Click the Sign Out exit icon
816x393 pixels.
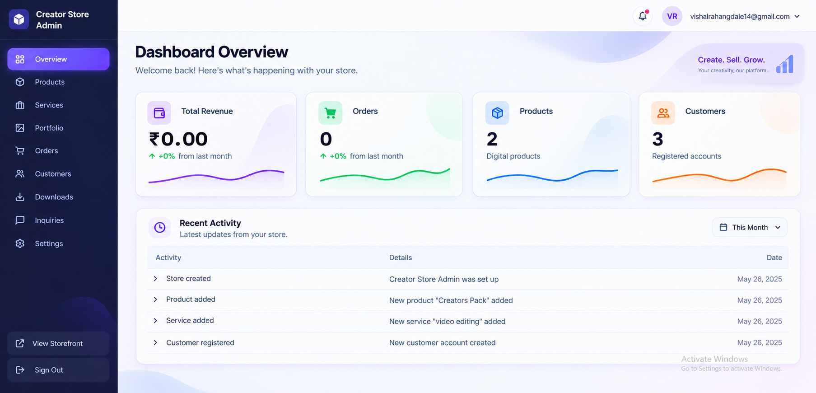point(20,370)
